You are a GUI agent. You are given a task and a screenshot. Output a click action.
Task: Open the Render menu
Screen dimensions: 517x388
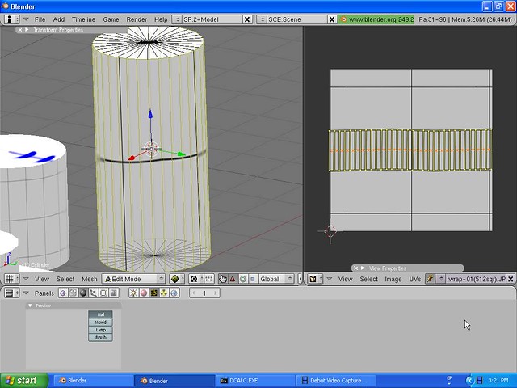coord(137,19)
